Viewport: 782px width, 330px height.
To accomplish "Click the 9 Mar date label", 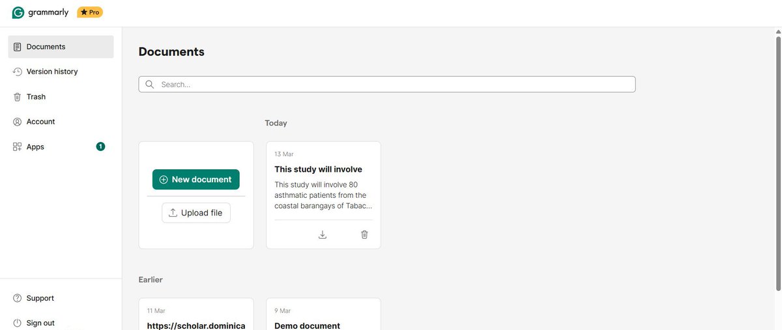I will pyautogui.click(x=283, y=311).
